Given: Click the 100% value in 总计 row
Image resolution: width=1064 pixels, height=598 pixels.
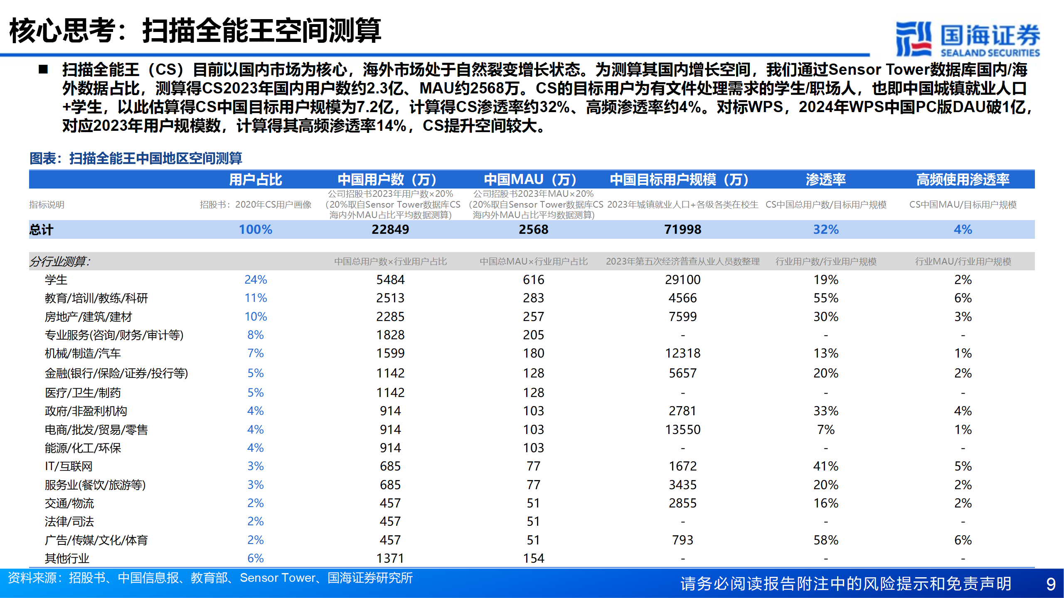Looking at the screenshot, I should coord(256,230).
